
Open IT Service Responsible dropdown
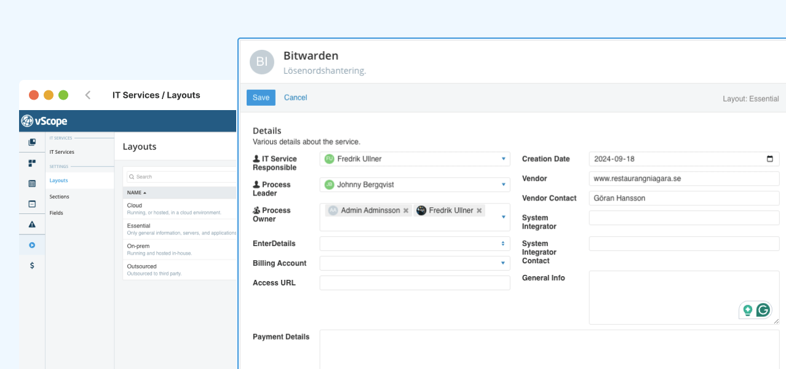(415, 159)
